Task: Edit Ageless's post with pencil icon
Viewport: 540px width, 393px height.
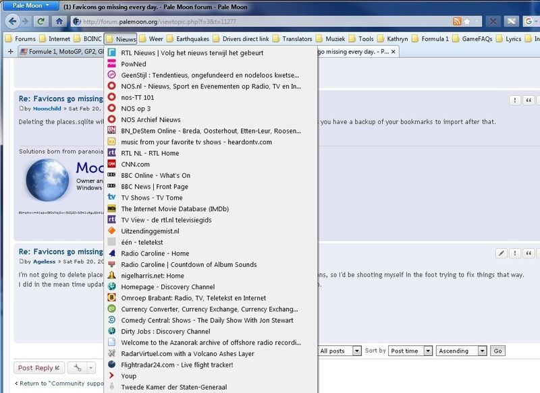Action: 502,253
